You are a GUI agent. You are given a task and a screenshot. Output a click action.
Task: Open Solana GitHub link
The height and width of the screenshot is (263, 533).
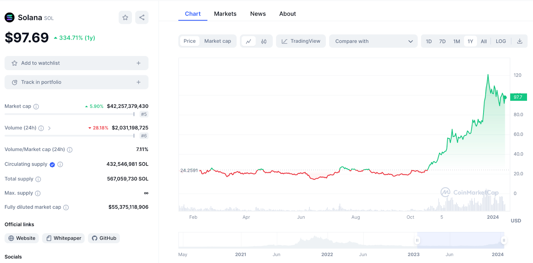[104, 238]
